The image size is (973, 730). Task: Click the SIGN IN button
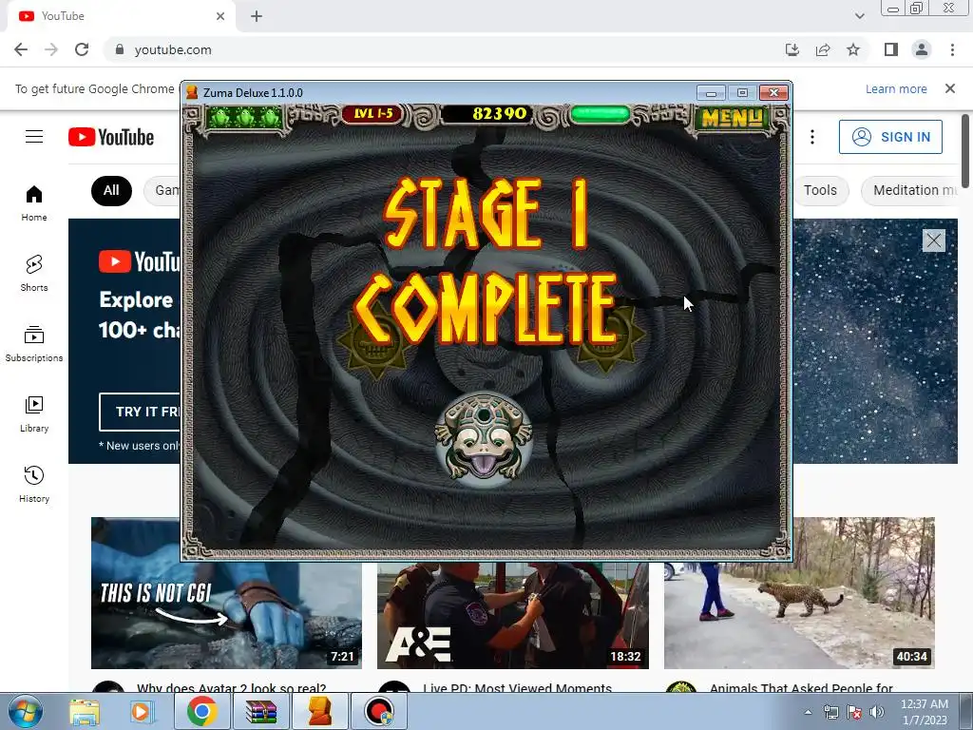click(890, 137)
